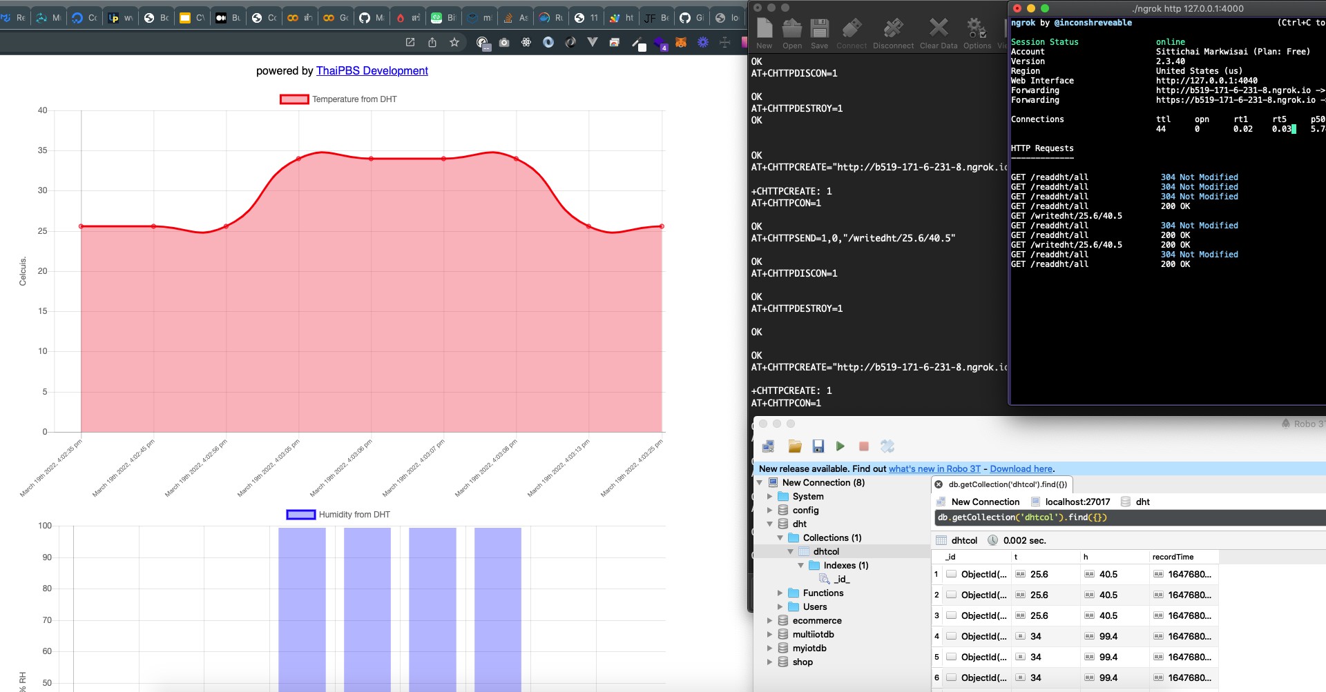This screenshot has width=1326, height=692.
Task: Collapse dht database node
Action: (770, 524)
